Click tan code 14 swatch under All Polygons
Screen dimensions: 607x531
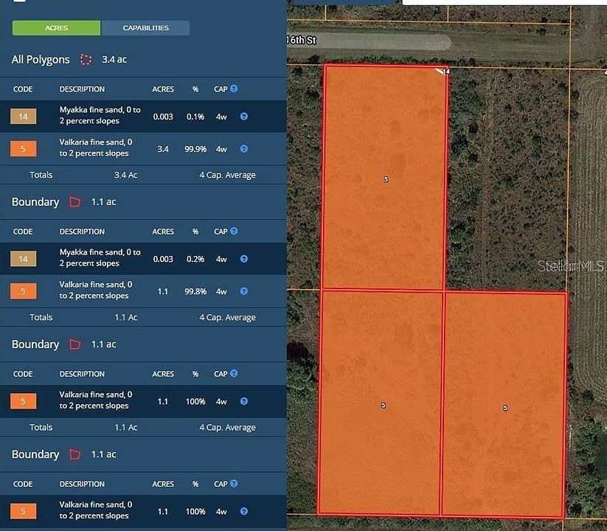(x=24, y=117)
